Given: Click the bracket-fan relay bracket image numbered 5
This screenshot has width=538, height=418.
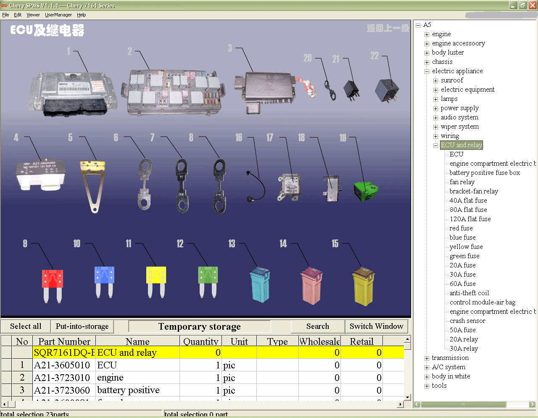Looking at the screenshot, I should coord(92,185).
